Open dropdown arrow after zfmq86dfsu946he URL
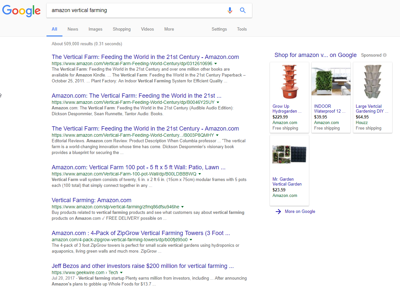400x292 pixels. (x=182, y=207)
